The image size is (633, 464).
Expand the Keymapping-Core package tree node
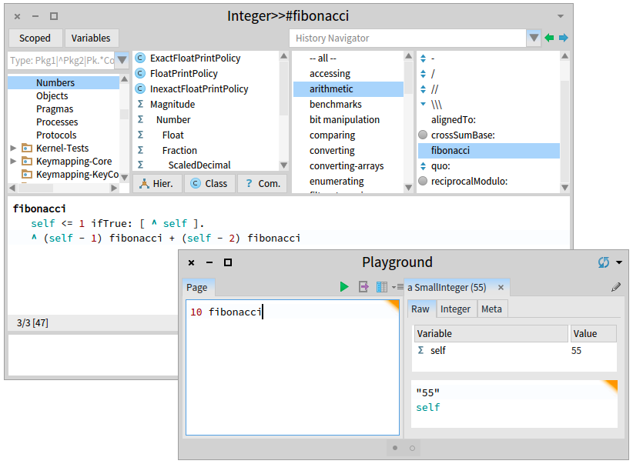[x=14, y=162]
